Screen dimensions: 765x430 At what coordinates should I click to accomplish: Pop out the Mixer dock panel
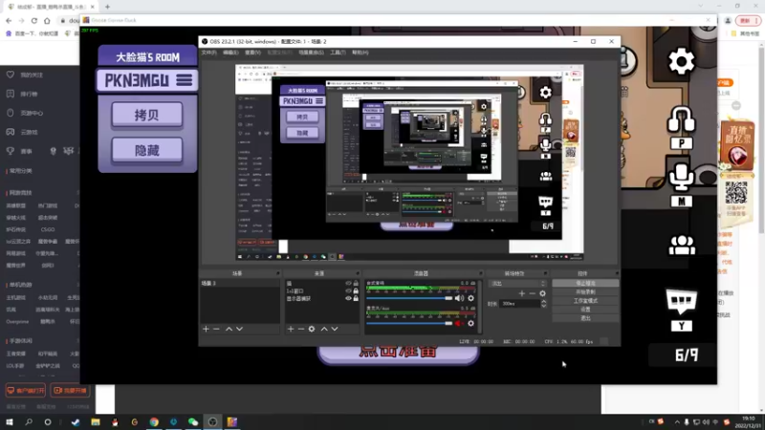pyautogui.click(x=481, y=273)
